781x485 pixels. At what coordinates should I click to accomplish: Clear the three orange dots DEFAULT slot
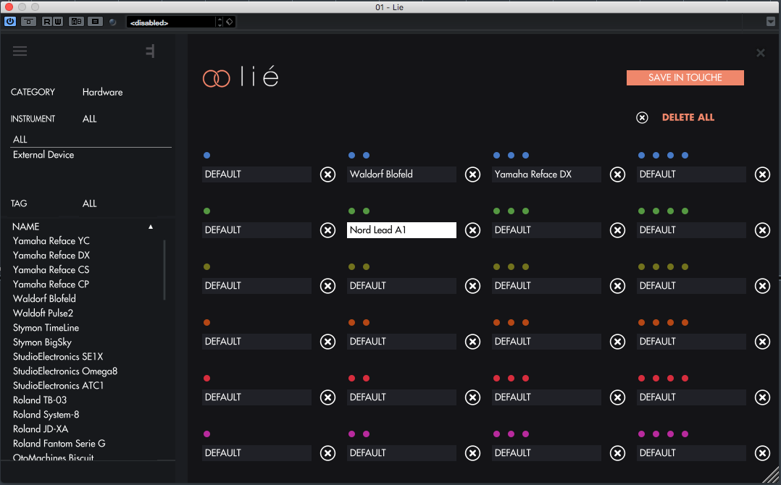pyautogui.click(x=617, y=342)
